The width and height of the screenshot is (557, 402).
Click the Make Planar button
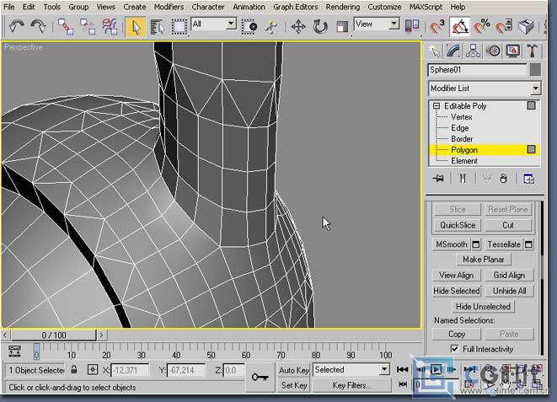(x=483, y=260)
